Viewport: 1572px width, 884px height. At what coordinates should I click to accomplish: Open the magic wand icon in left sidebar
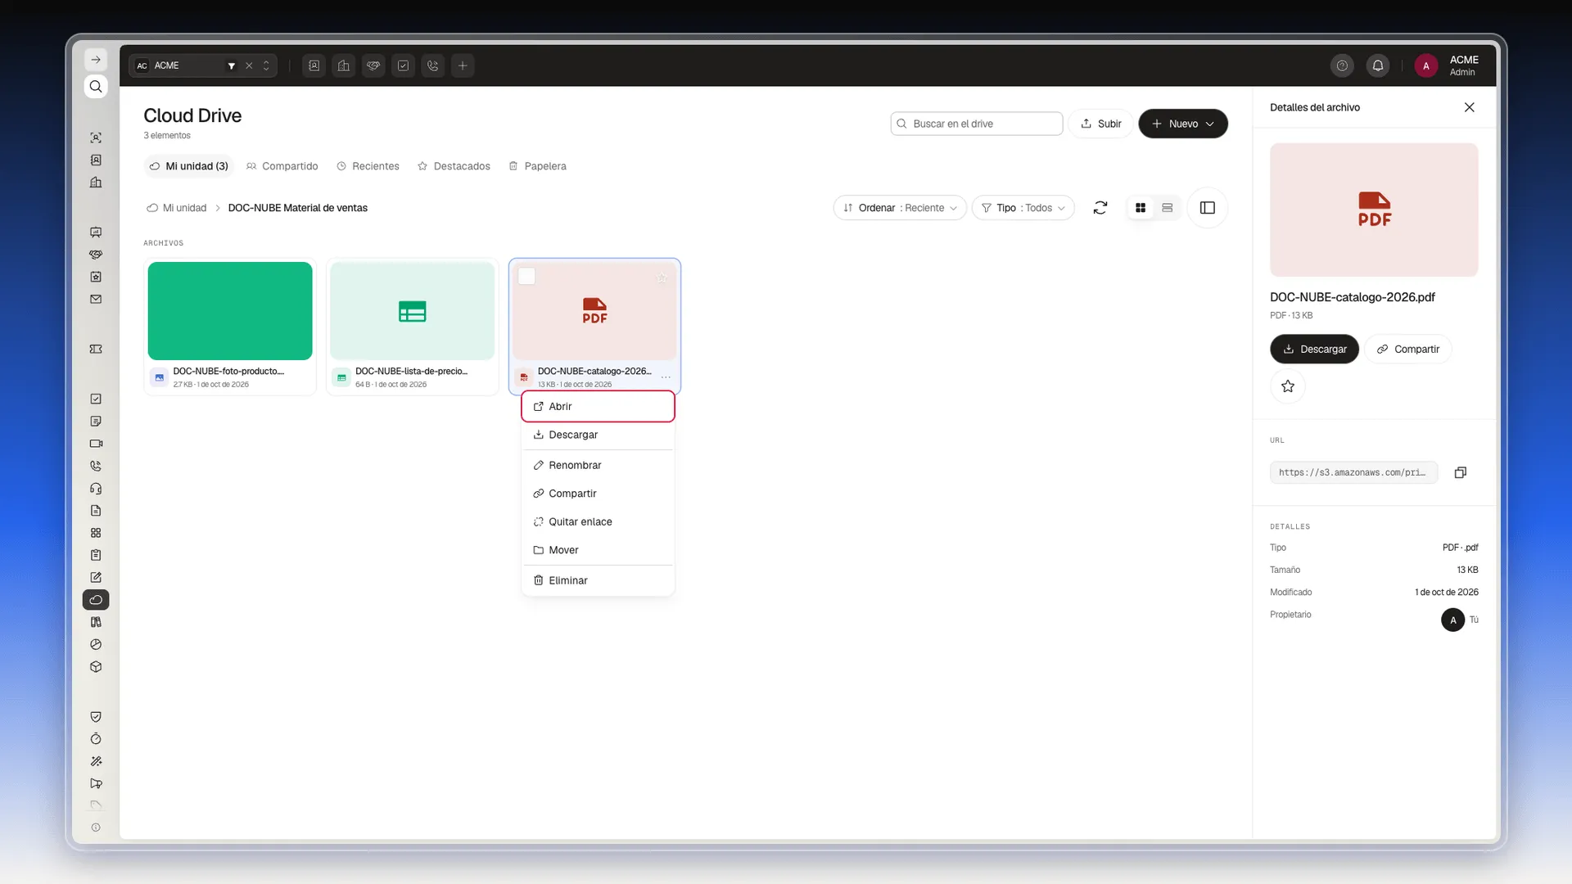[x=96, y=761]
